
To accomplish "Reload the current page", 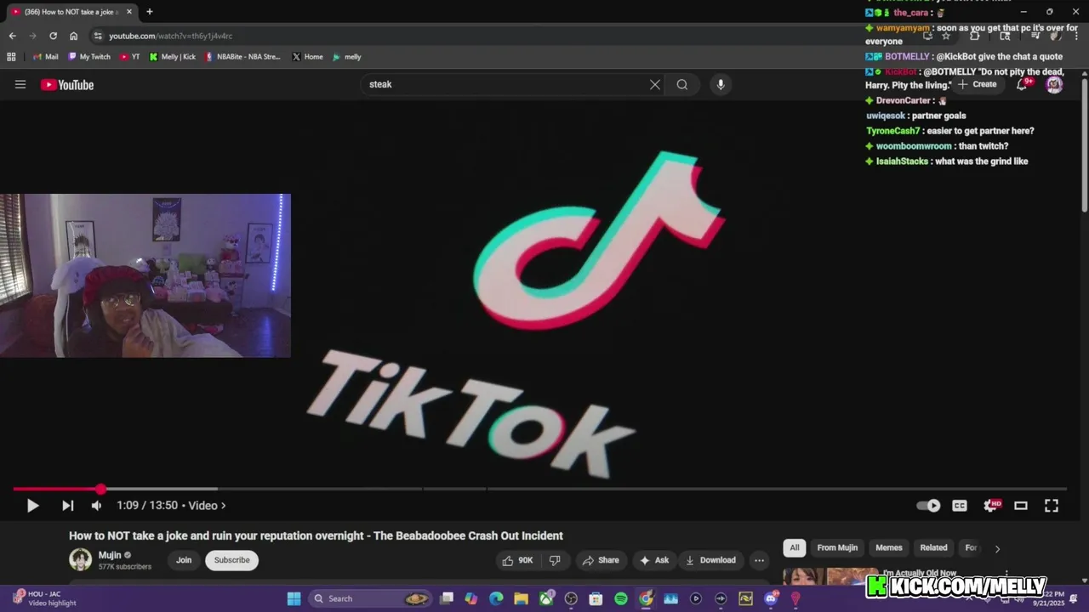I will pos(53,36).
